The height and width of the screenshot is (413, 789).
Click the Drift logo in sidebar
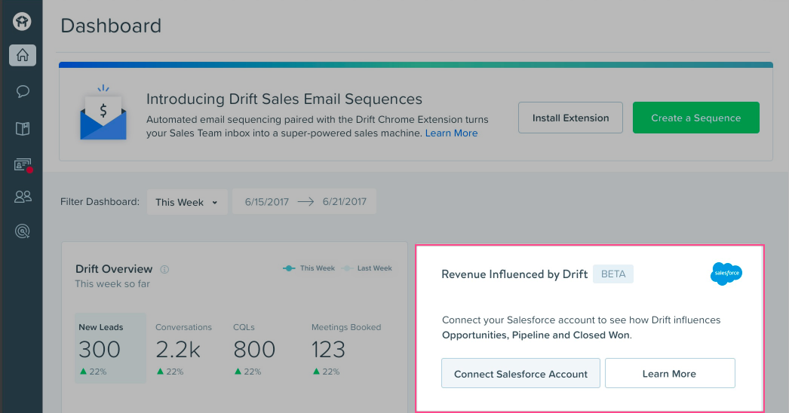coord(22,21)
